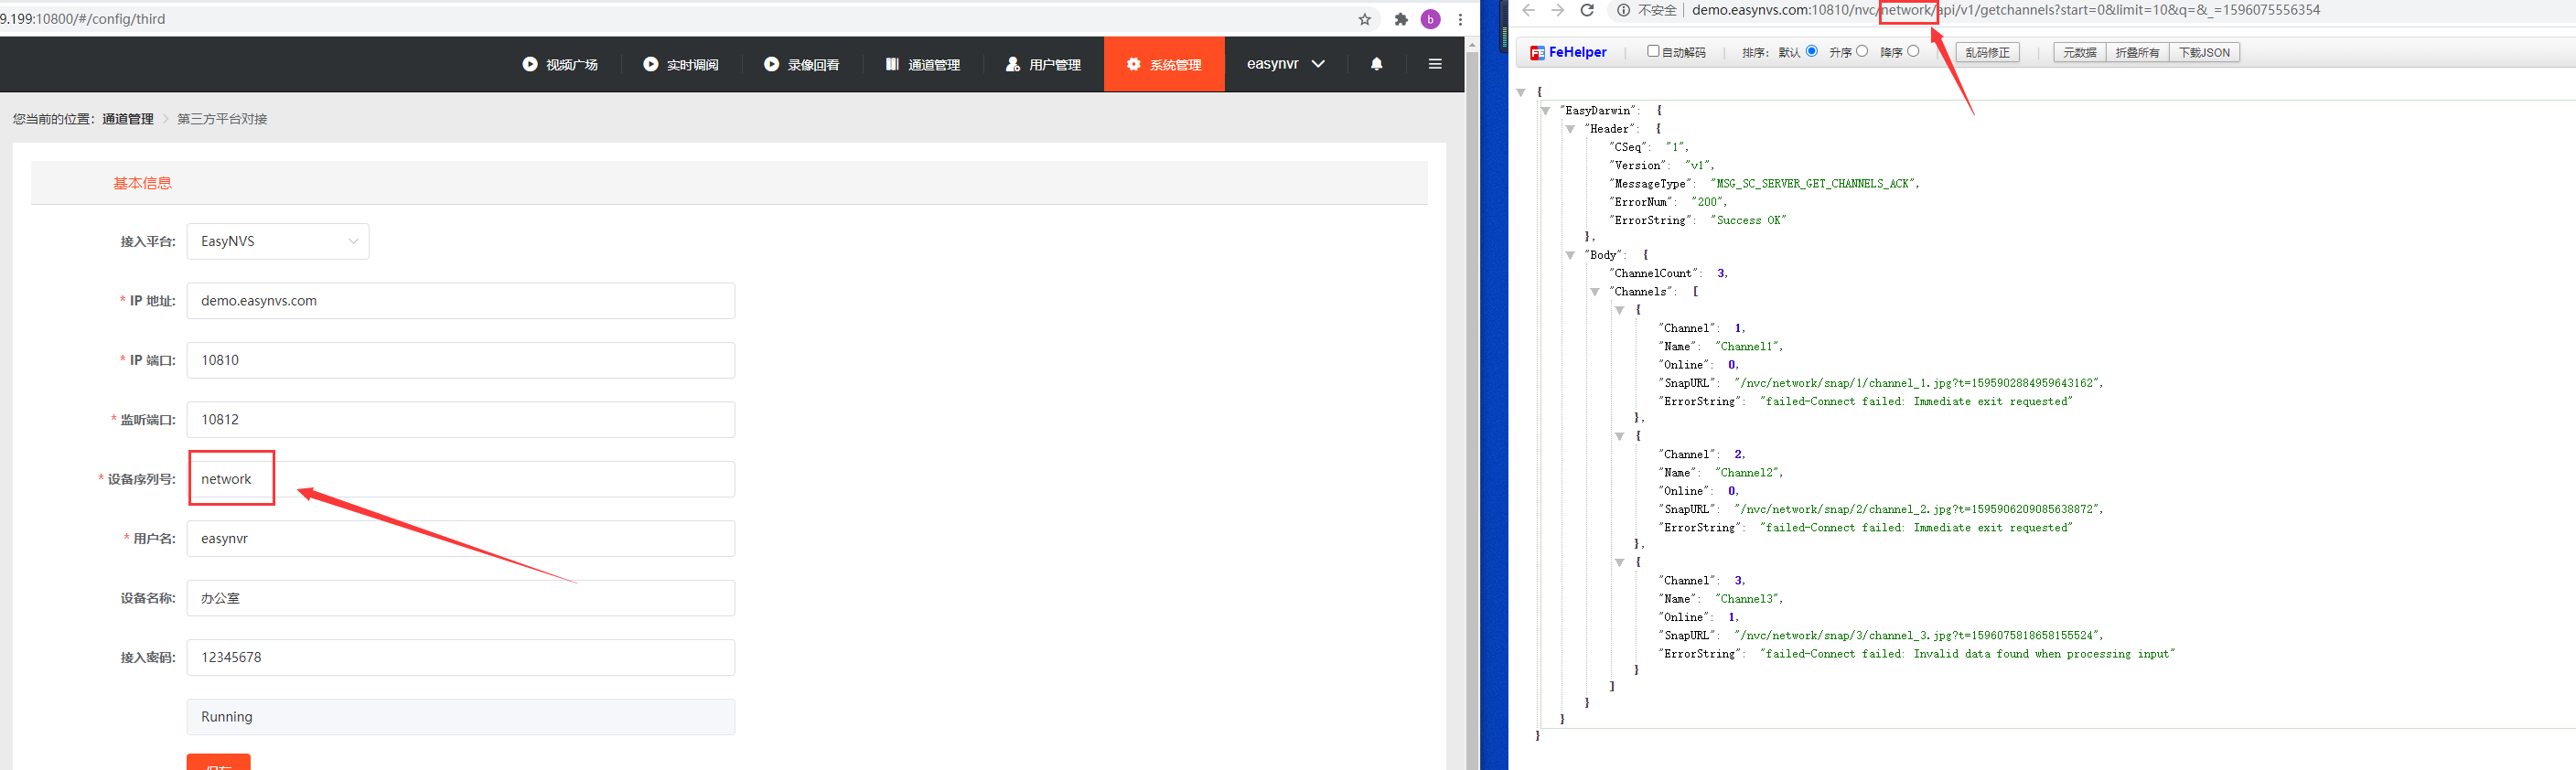Click the 第三方平台对接 breadcrumb
Screen dimensions: 2576x770
222,119
